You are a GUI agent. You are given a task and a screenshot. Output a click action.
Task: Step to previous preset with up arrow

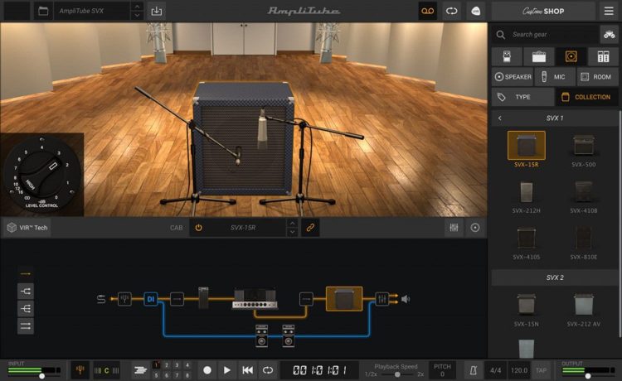click(137, 7)
